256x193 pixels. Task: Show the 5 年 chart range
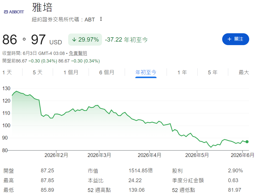point(213,72)
